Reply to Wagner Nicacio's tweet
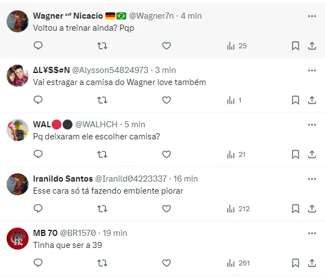The image size is (325, 277). [x=38, y=46]
